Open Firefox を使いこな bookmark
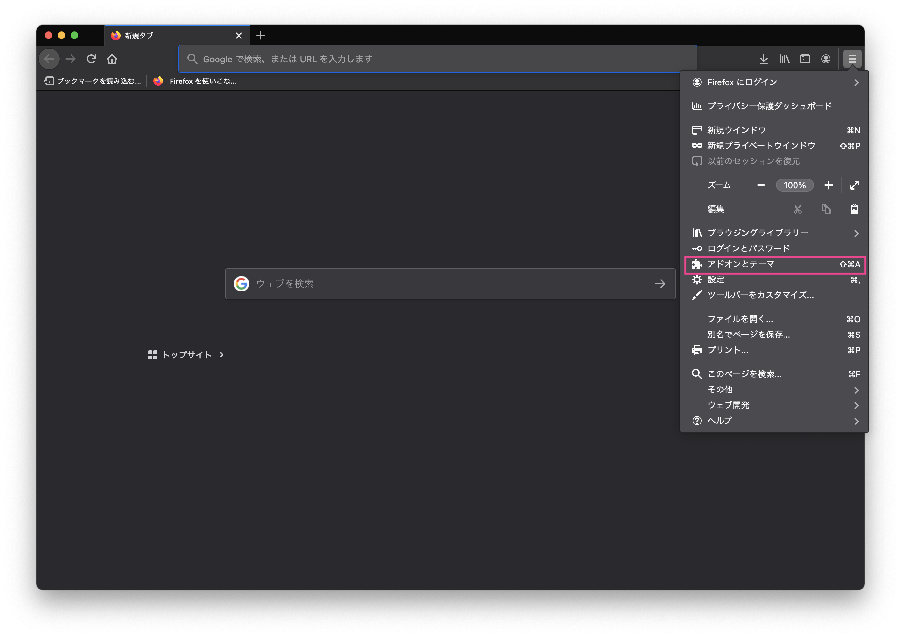 point(195,81)
